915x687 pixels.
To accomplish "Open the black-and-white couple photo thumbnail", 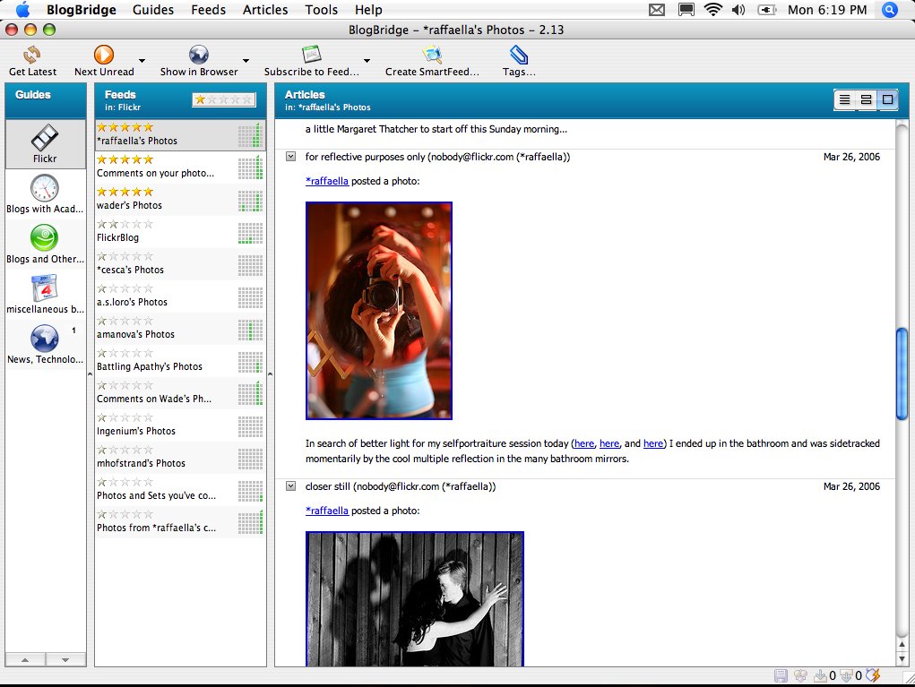I will point(414,599).
